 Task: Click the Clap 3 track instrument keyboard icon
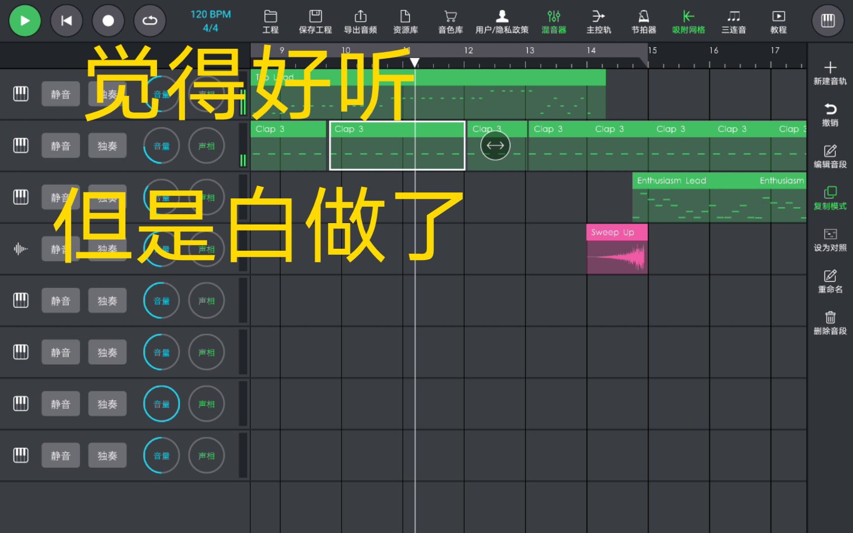21,145
